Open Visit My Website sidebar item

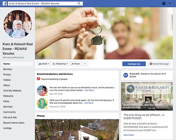12,91
